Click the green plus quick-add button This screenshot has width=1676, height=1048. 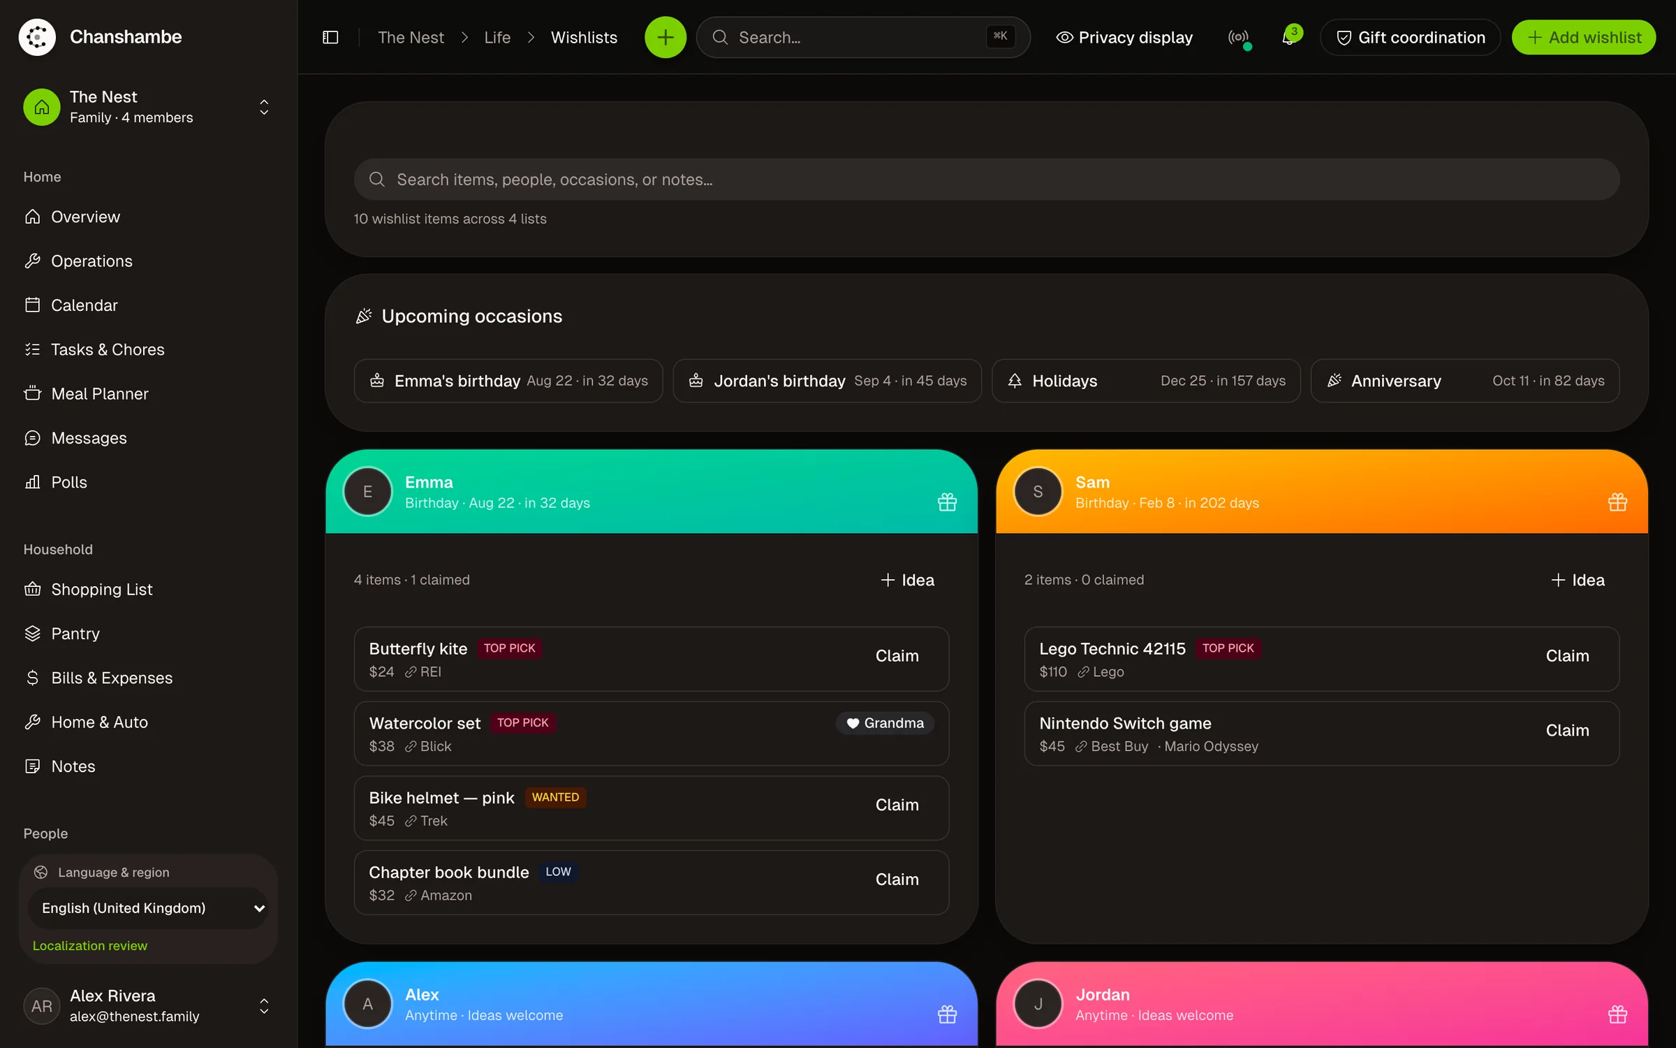pyautogui.click(x=665, y=37)
